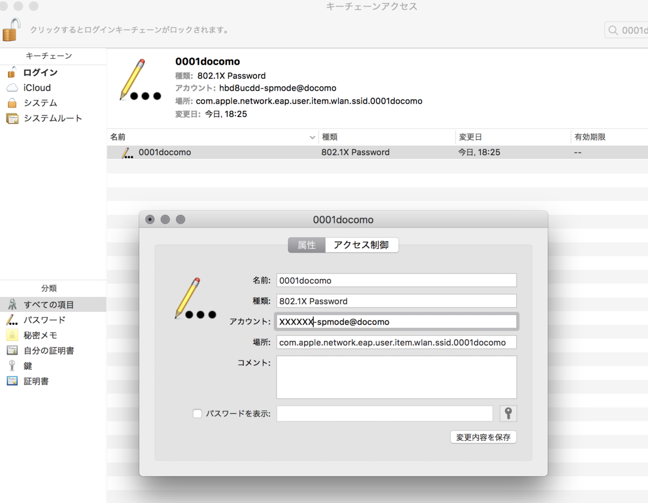Click the すべての項目 keys icon

click(x=12, y=304)
